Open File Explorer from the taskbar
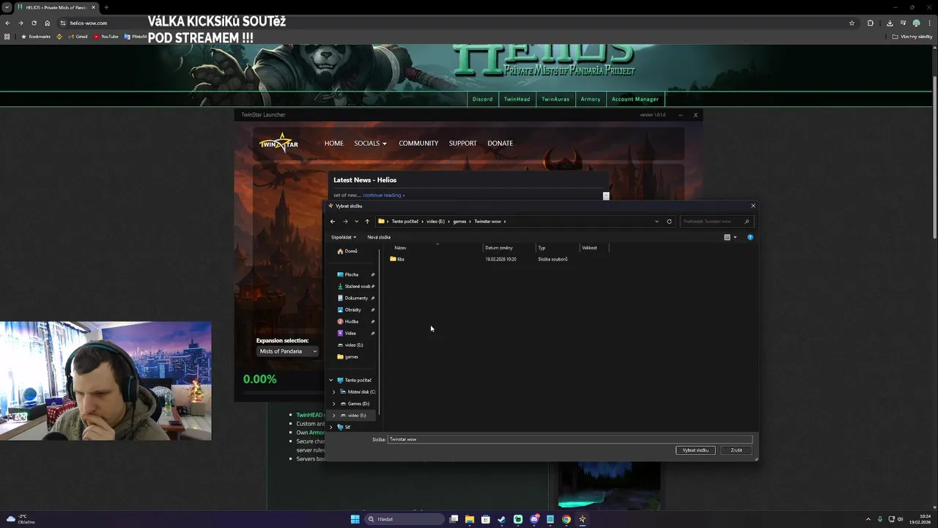This screenshot has height=528, width=938. (x=470, y=519)
